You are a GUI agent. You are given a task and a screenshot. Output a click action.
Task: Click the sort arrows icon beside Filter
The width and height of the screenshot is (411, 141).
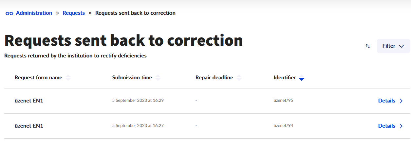tap(368, 46)
